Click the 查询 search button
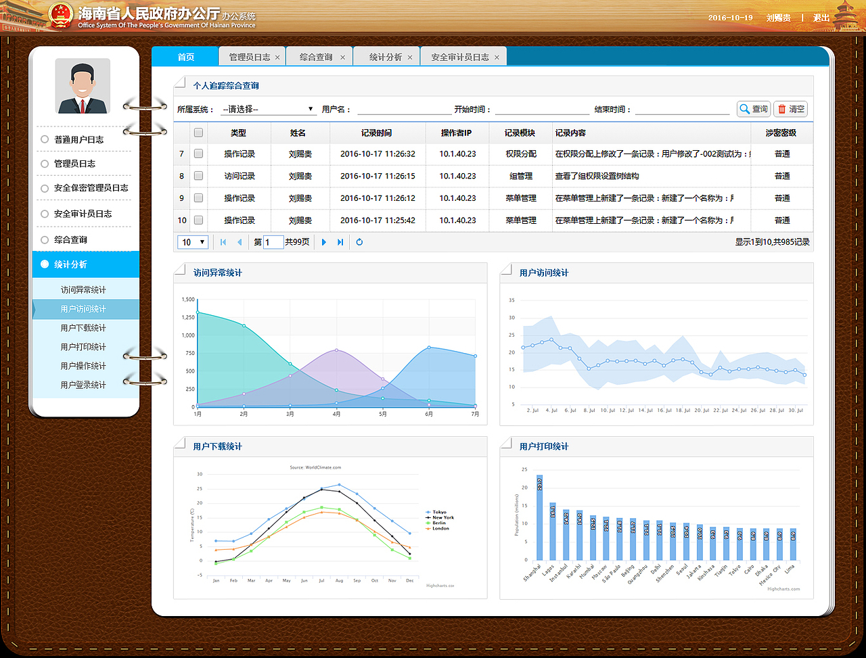The image size is (866, 658). coord(754,109)
